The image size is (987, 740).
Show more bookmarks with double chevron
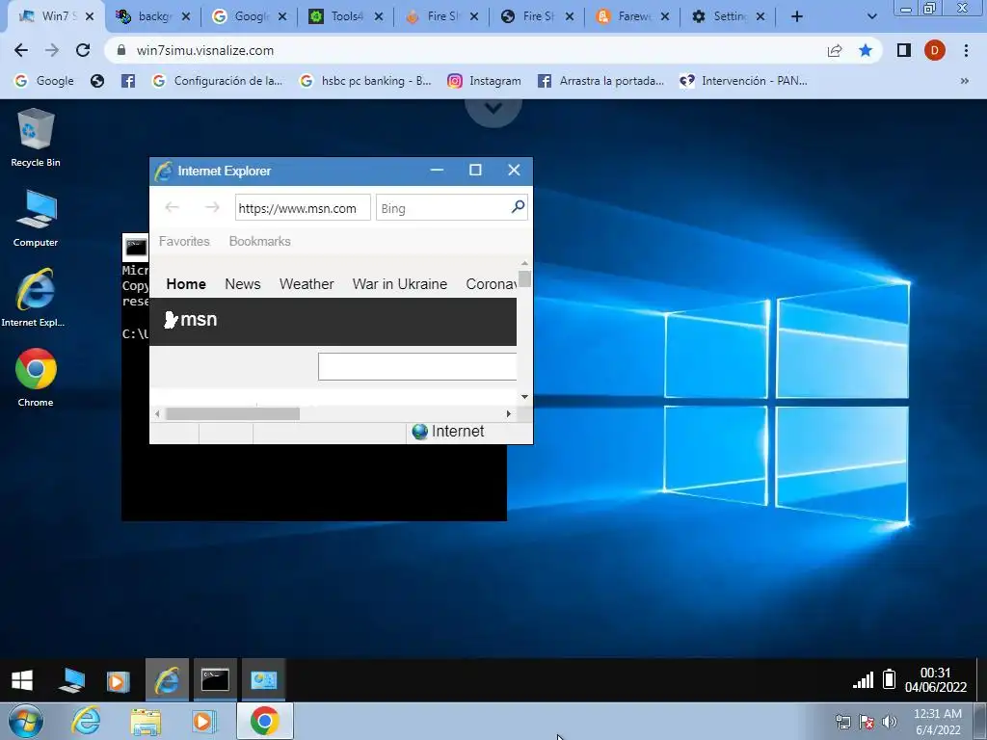coord(964,81)
